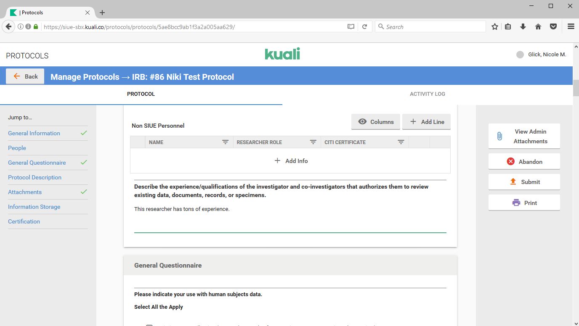The width and height of the screenshot is (579, 326).
Task: Open the NAME column filter menu
Action: tap(225, 142)
